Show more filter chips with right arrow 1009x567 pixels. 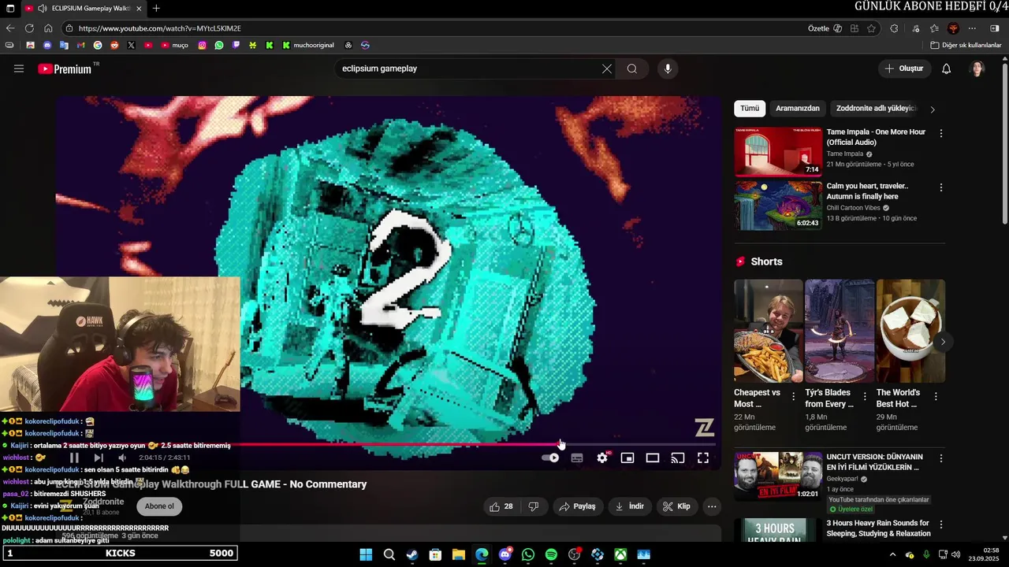(x=933, y=109)
